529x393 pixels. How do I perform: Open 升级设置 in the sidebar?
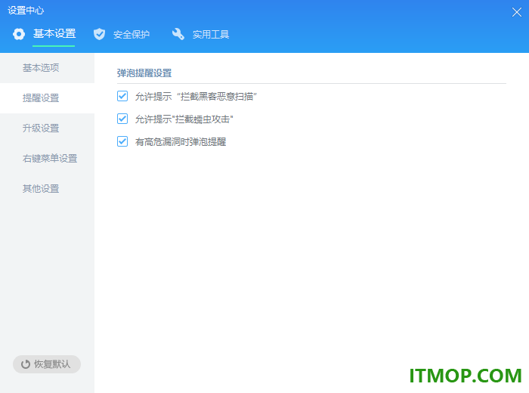click(x=47, y=128)
